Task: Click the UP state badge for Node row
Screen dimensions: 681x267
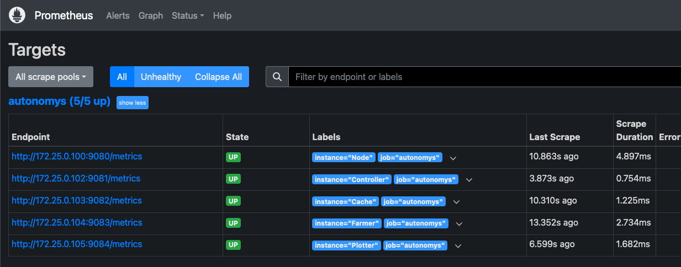Action: pos(233,157)
